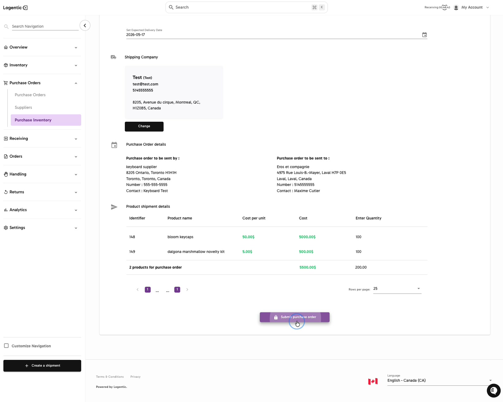This screenshot has height=402, width=503.
Task: Expand the Inventory menu chevron
Action: coord(76,65)
